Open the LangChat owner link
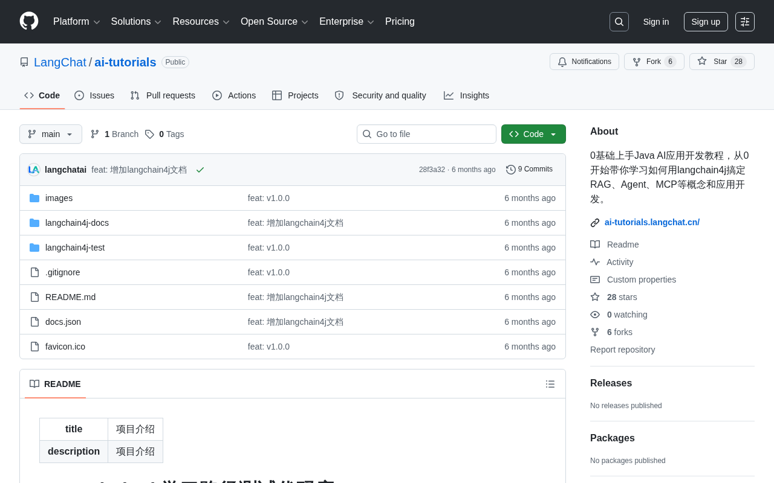The width and height of the screenshot is (774, 483). (x=60, y=62)
